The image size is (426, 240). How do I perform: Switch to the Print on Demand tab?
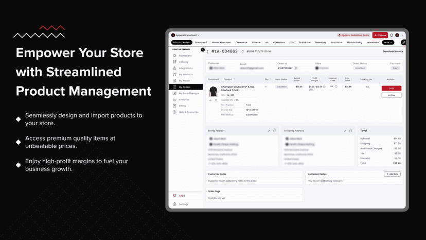click(182, 42)
